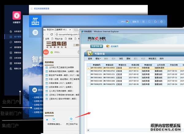Click the 复制 toolbar button

[x=128, y=58]
